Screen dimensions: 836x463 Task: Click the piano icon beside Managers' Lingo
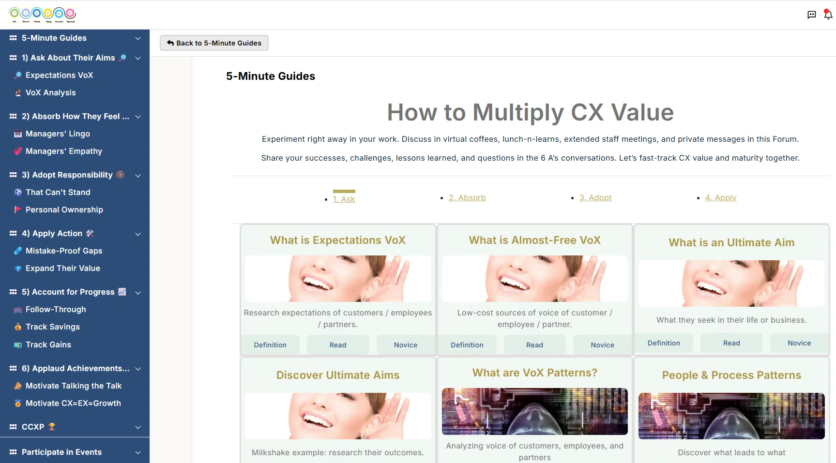[18, 134]
